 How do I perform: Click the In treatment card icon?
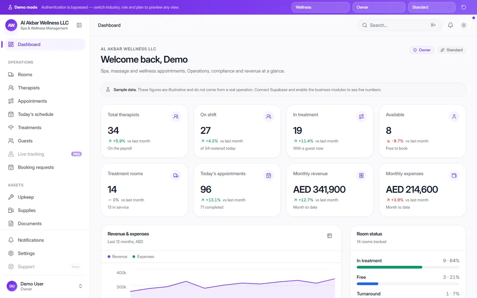coord(361,116)
